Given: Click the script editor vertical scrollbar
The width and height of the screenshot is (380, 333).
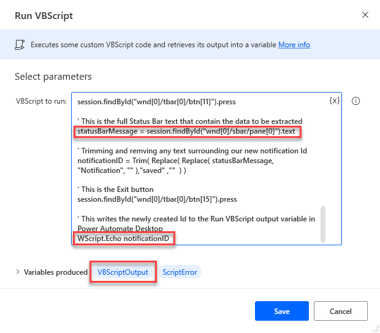Looking at the screenshot, I should 322,224.
